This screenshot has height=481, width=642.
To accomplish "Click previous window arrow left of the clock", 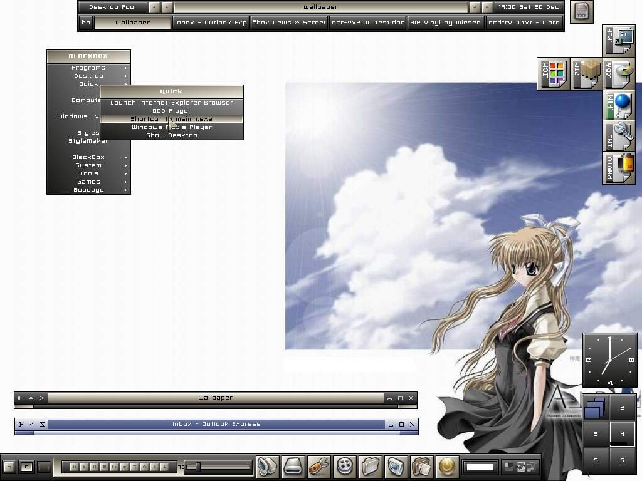I will click(x=475, y=7).
